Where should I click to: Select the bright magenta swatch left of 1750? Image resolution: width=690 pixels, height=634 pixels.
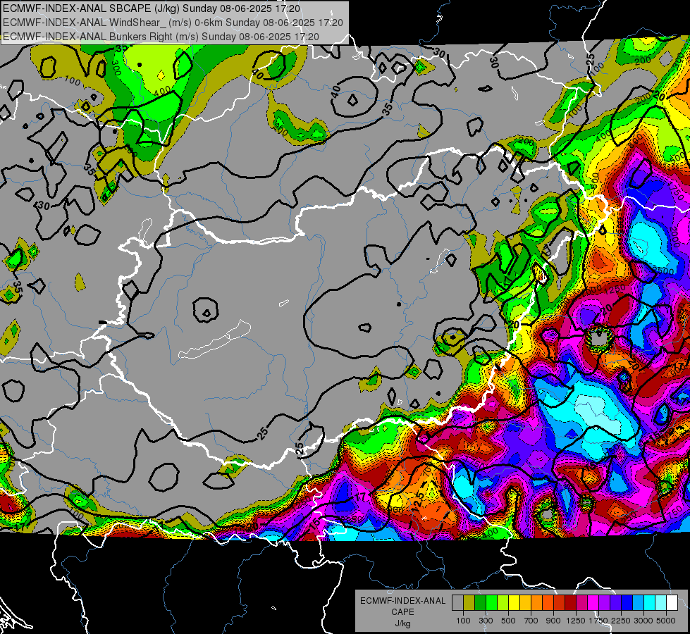593,603
